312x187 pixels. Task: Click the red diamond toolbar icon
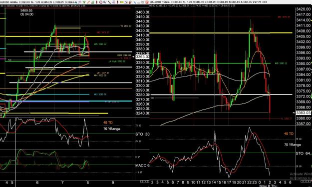[96, 2]
